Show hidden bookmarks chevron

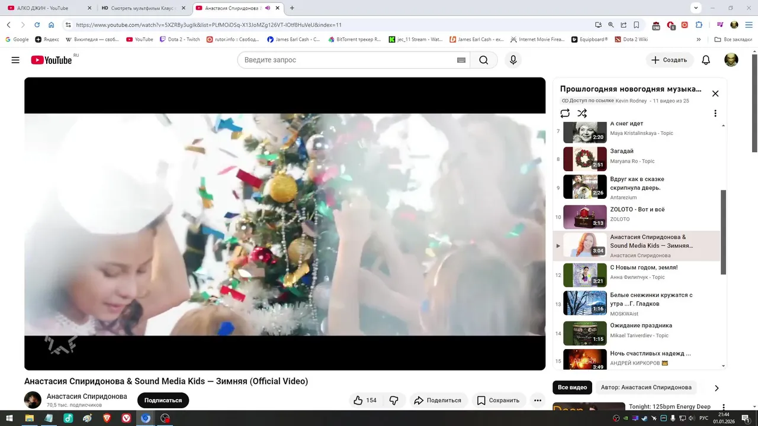[x=699, y=40]
